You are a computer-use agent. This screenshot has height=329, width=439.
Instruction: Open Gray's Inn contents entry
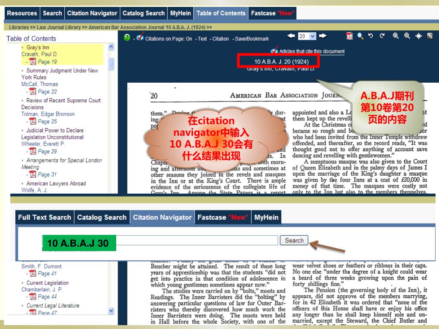click(x=38, y=47)
